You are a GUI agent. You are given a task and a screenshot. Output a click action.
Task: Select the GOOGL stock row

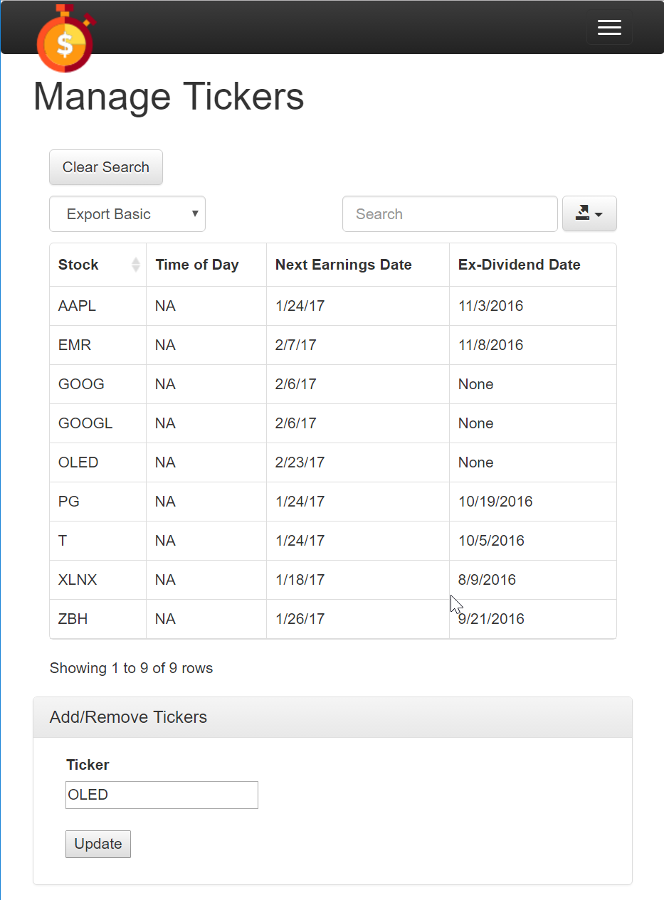333,423
